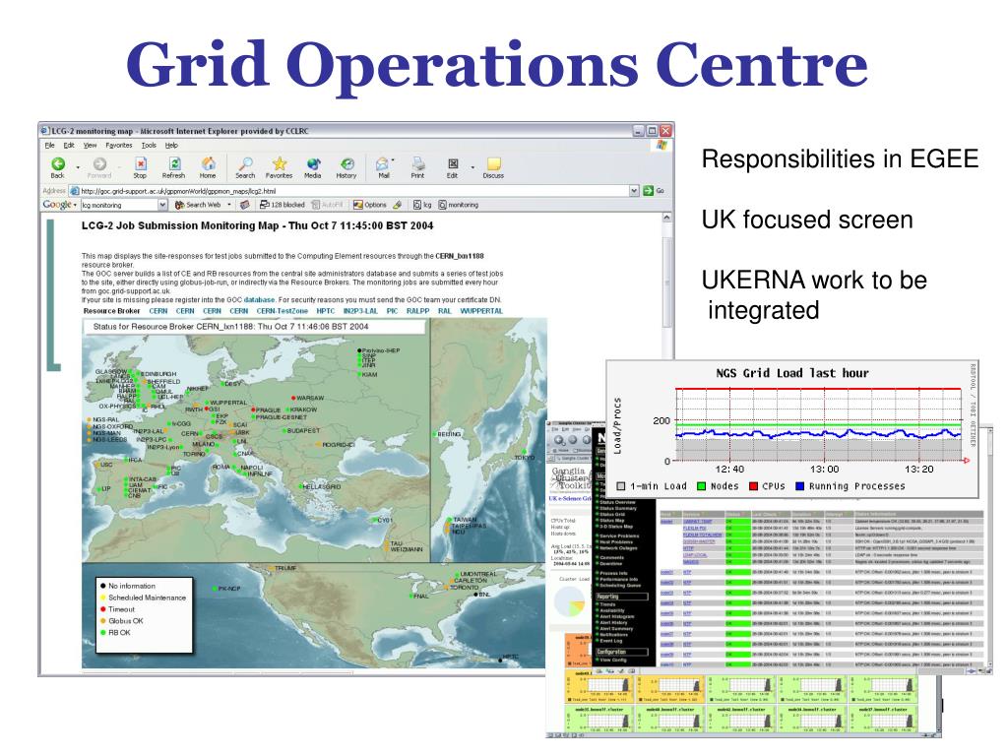1008x756 pixels.
Task: Click the yellow Scheduled Maintenance legend dot
Action: [102, 598]
